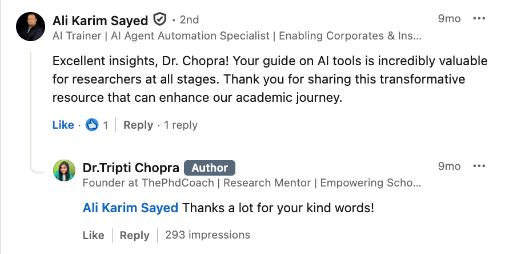This screenshot has width=505, height=254.
Task: Click Ali's AI Trainer headline text
Action: [x=237, y=36]
